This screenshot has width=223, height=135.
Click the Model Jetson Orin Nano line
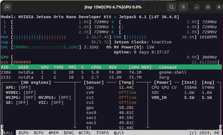[x=90, y=17]
